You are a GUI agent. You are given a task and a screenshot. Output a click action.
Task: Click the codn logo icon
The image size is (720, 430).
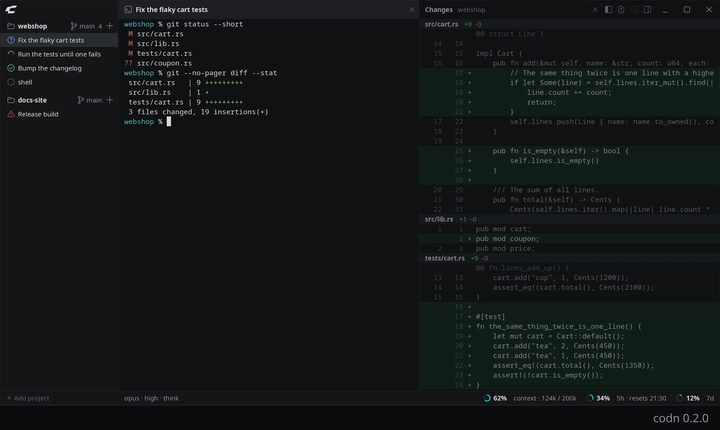pos(11,9)
